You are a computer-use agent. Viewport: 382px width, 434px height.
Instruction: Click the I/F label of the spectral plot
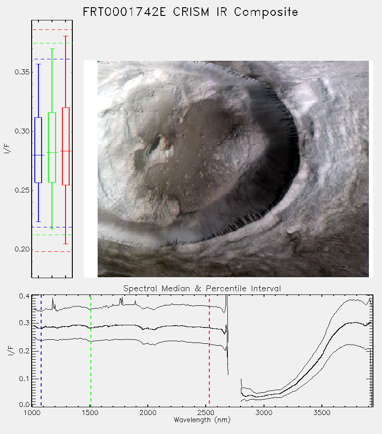11,350
